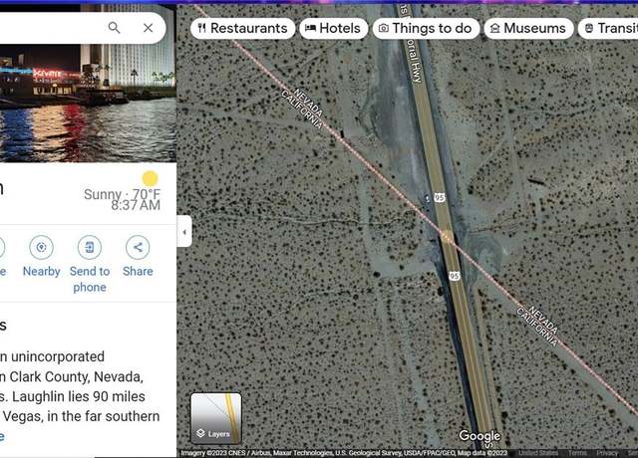The width and height of the screenshot is (638, 458).
Task: Filter by Restaurants chip
Action: [242, 28]
